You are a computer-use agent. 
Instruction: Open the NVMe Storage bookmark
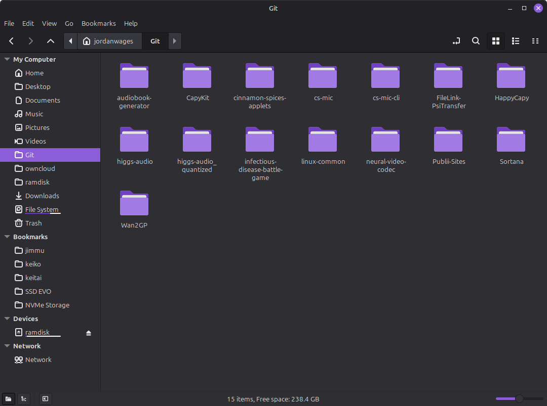point(50,305)
